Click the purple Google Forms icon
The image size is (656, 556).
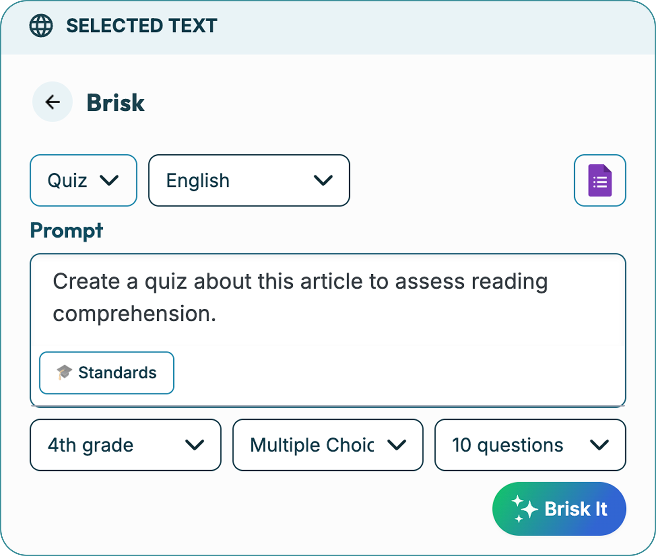click(600, 180)
